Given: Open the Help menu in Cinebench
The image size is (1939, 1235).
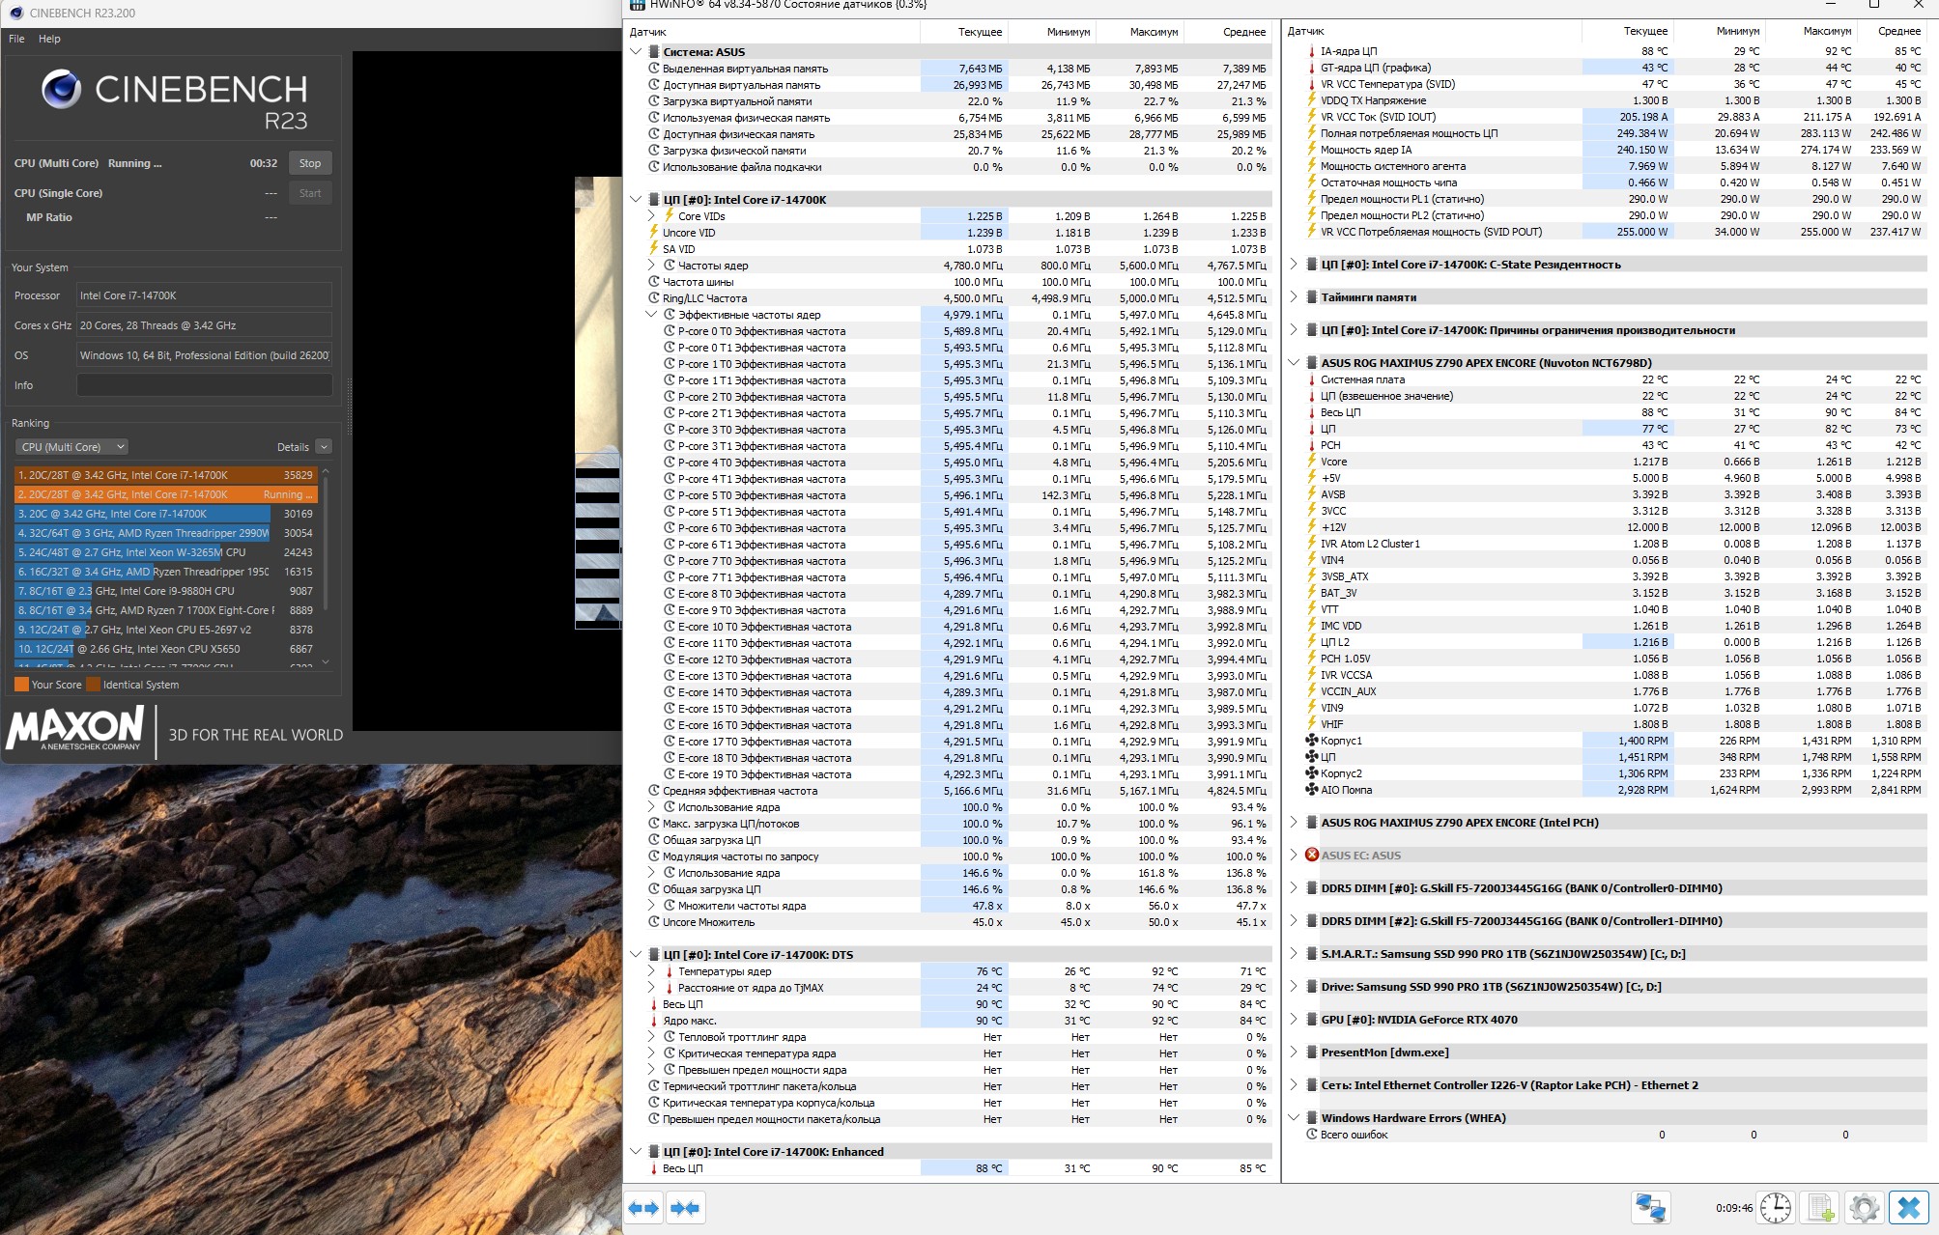Looking at the screenshot, I should pos(49,39).
